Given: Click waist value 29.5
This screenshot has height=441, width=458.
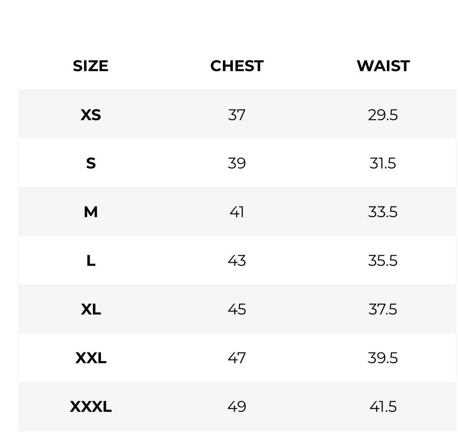Looking at the screenshot, I should [x=383, y=115].
